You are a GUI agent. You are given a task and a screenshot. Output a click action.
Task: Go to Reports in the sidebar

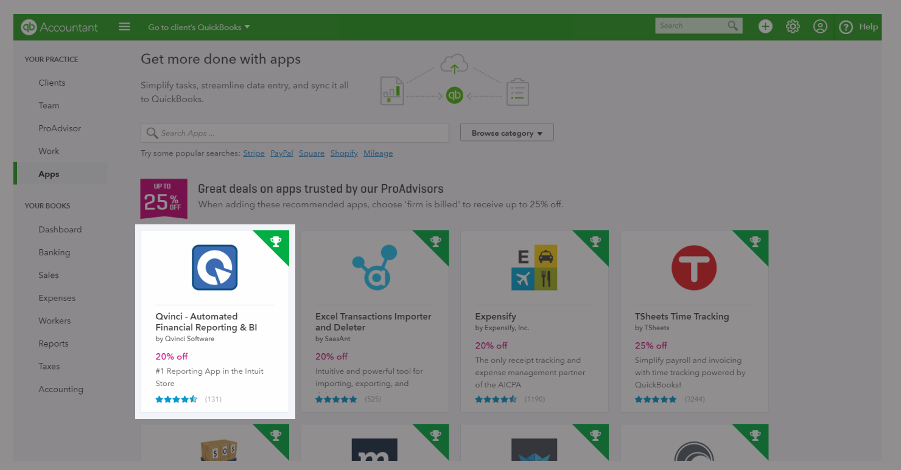point(54,344)
